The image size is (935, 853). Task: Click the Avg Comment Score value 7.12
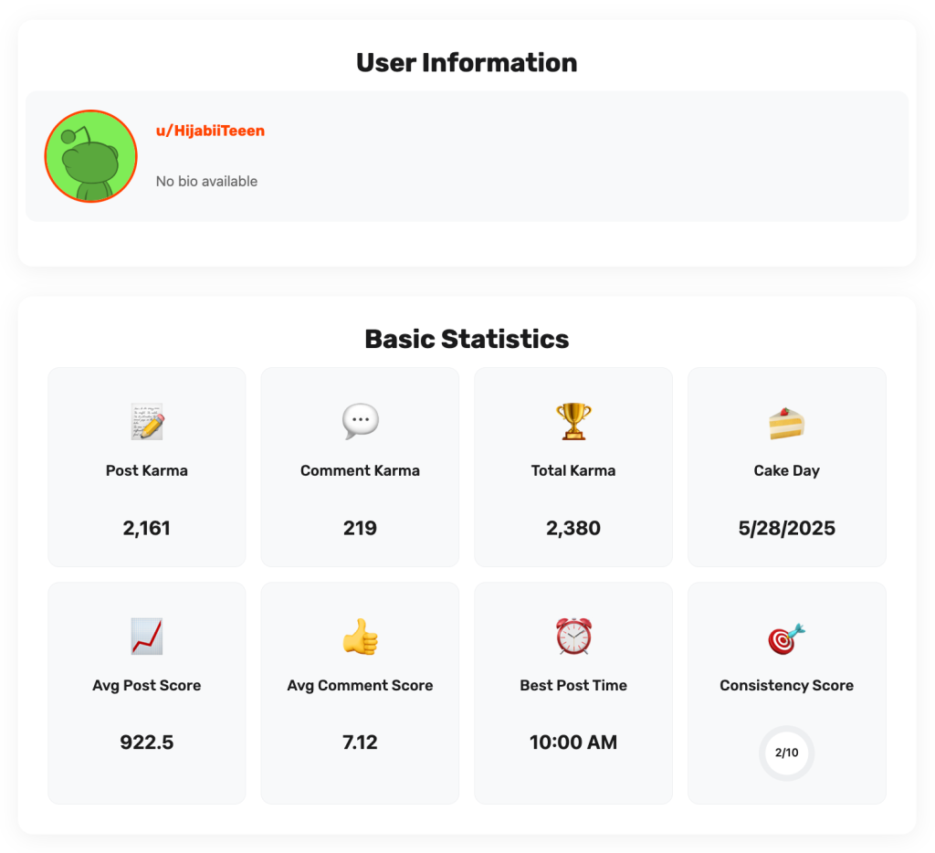(x=360, y=742)
